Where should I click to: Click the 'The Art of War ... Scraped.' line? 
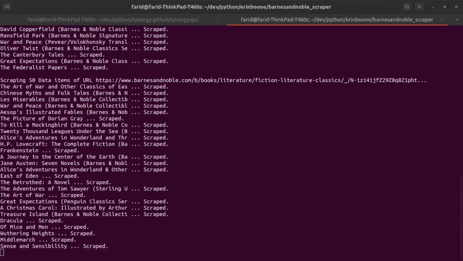pos(43,195)
